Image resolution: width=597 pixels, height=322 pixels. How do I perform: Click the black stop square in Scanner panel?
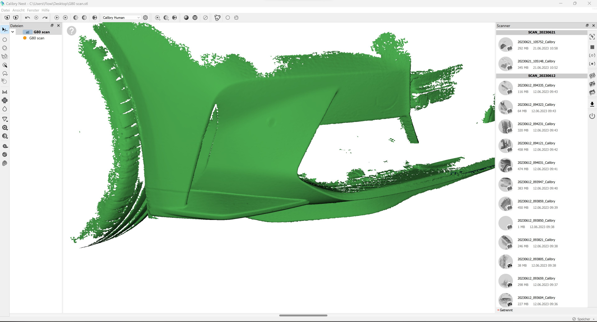click(x=592, y=47)
